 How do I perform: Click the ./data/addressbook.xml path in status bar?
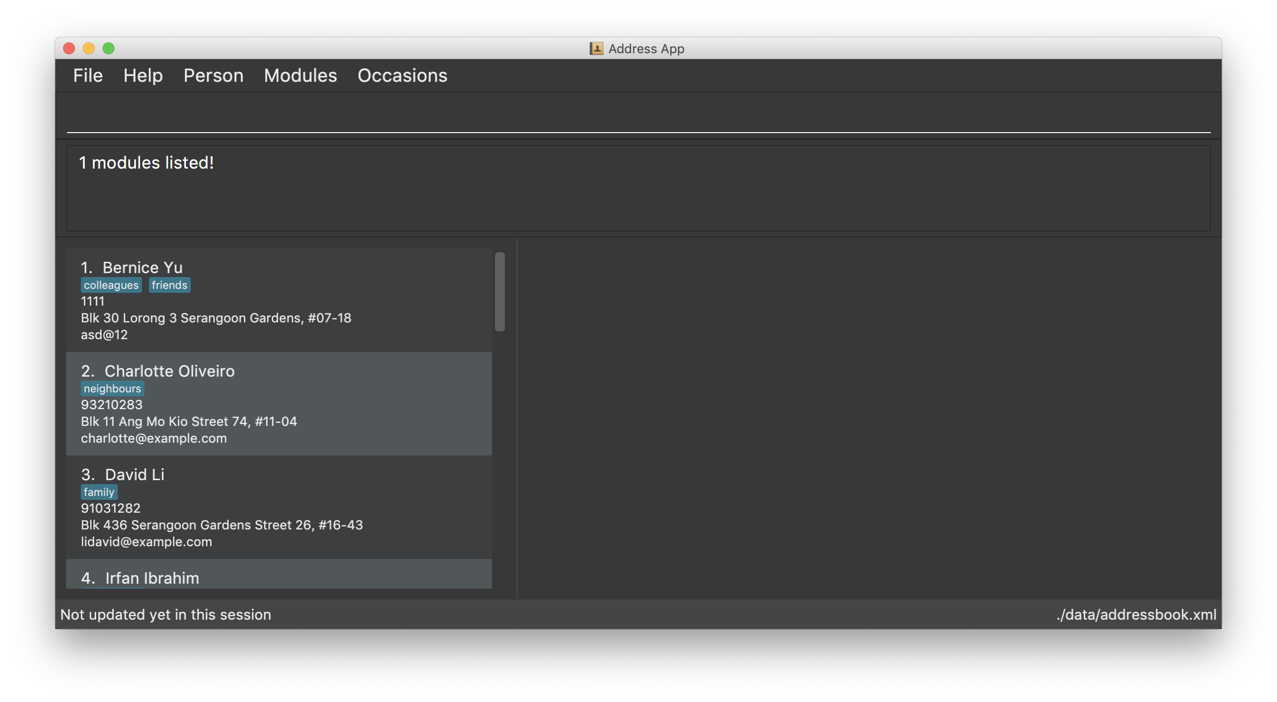pyautogui.click(x=1135, y=615)
